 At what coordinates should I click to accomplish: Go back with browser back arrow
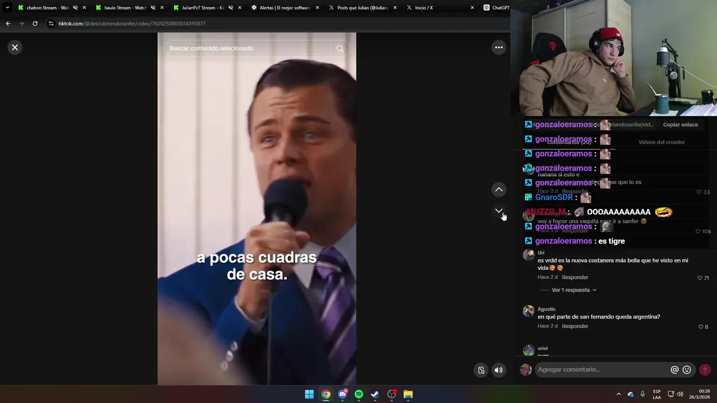8,24
